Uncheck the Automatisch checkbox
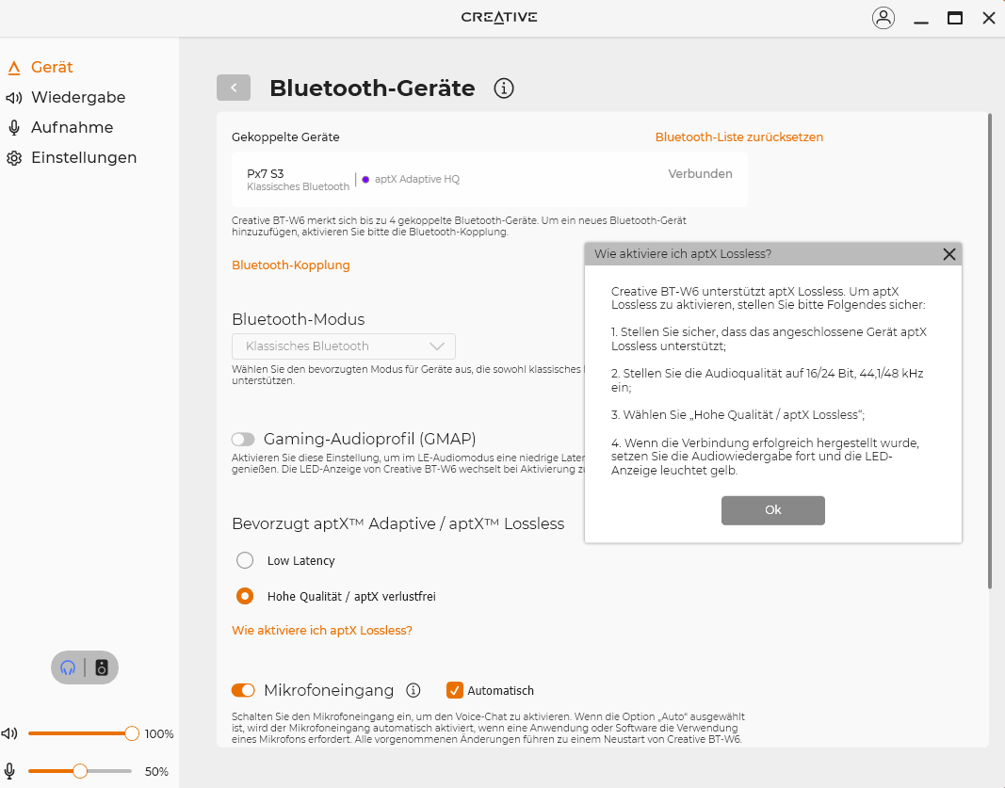This screenshot has width=1005, height=788. pyautogui.click(x=454, y=690)
